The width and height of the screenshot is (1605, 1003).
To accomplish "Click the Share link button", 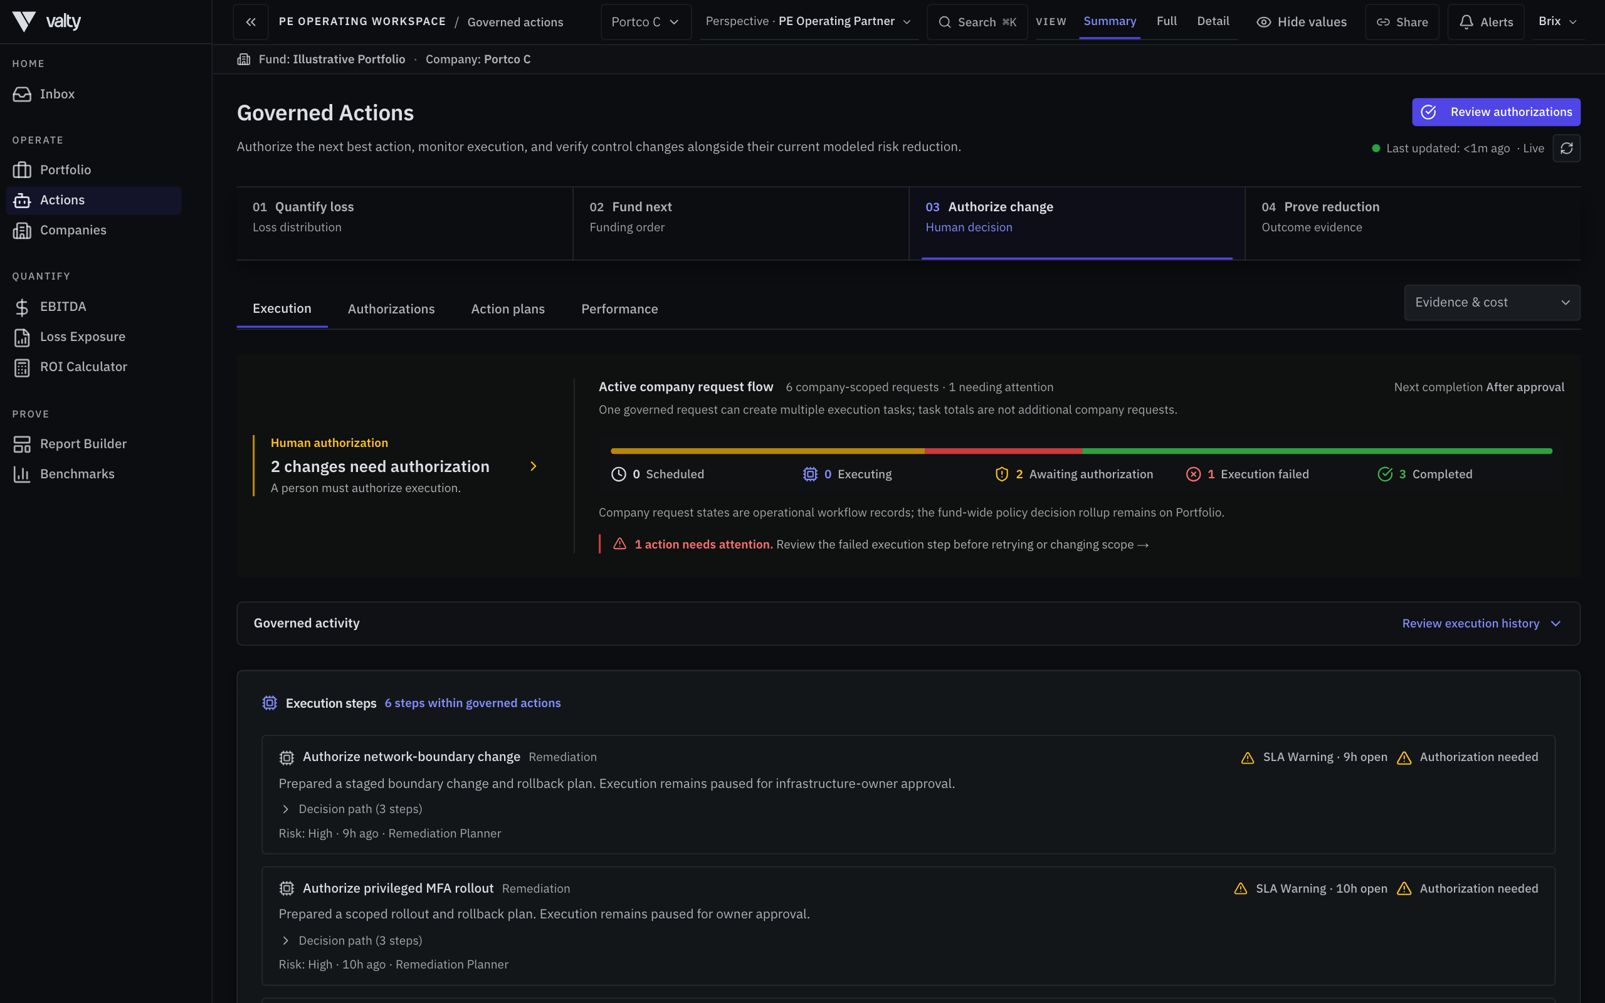I will pos(1402,22).
